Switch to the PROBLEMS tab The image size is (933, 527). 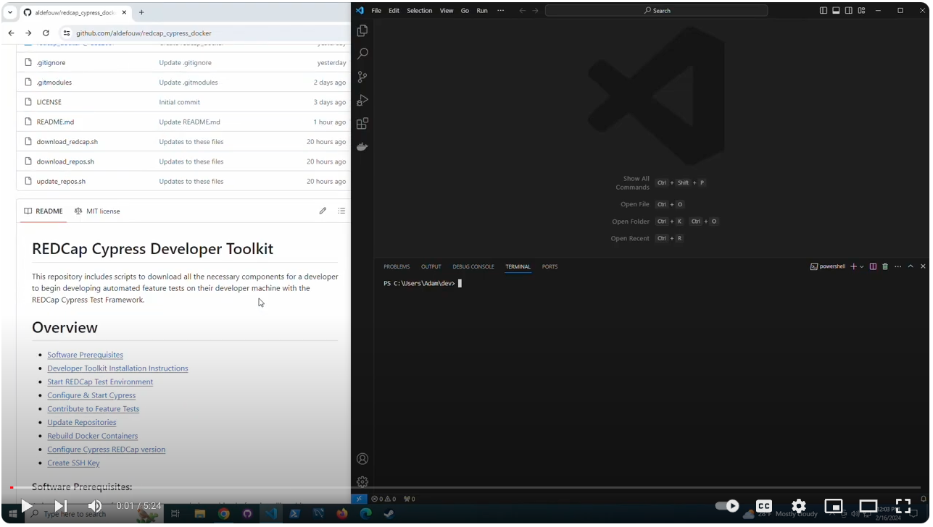397,266
